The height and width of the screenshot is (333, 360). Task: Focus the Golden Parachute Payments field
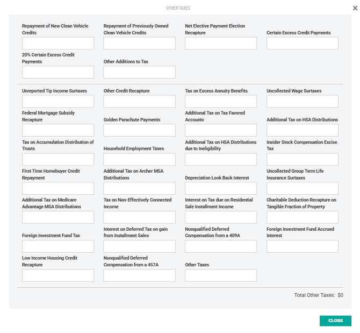point(139,130)
